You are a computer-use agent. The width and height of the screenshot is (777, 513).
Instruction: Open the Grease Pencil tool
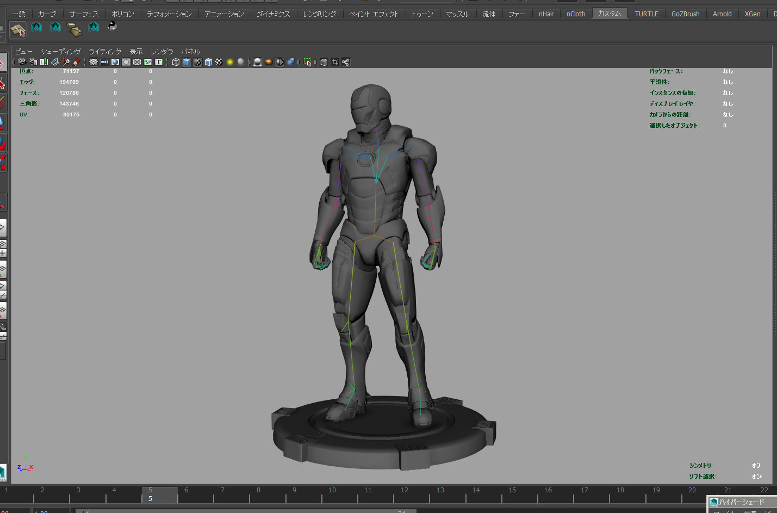point(76,62)
